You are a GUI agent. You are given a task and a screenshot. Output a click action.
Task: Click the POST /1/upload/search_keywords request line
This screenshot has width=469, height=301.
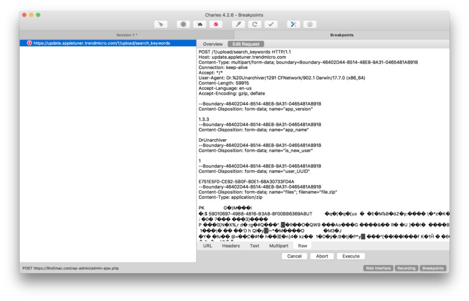point(244,52)
